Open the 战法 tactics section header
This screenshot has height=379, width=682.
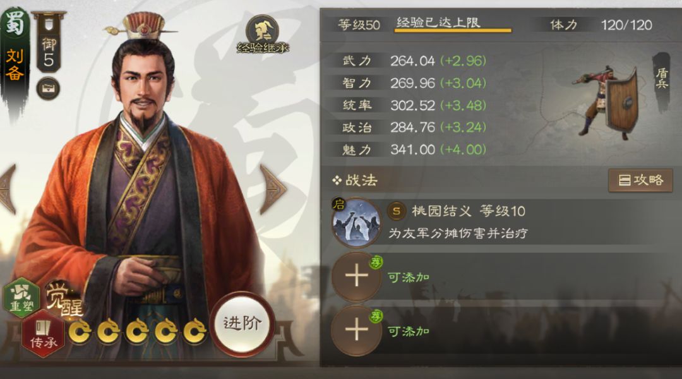(x=355, y=180)
